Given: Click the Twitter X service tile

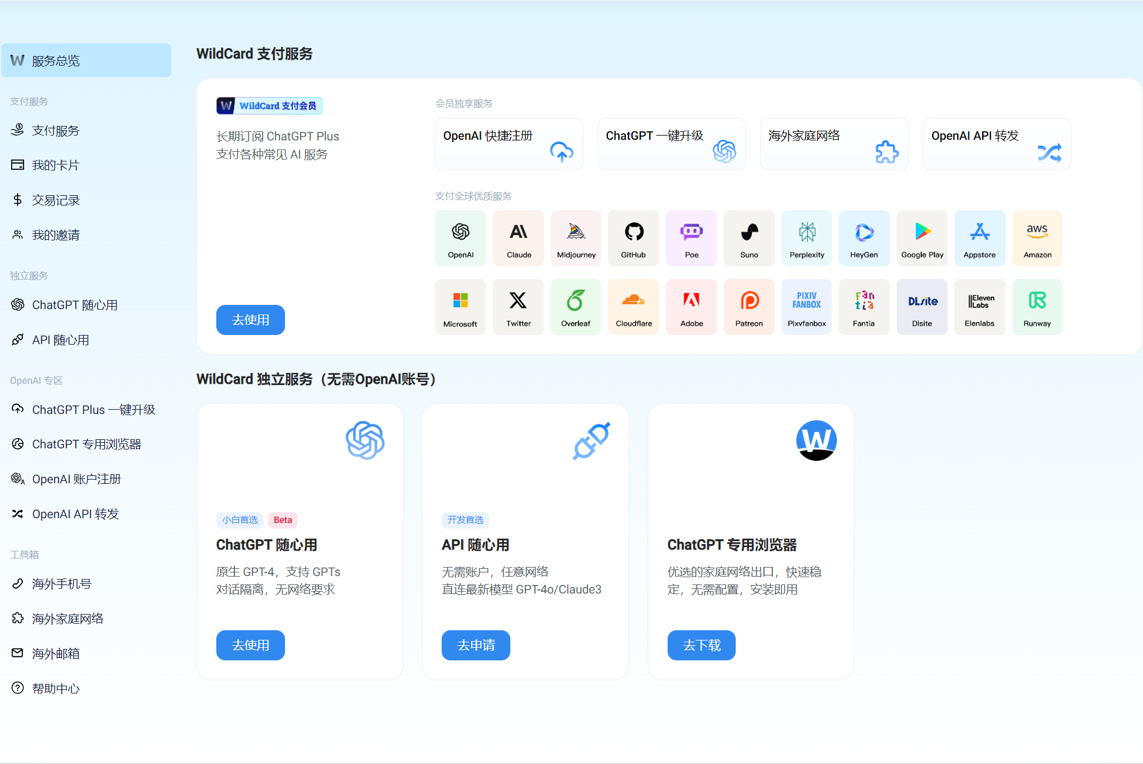Looking at the screenshot, I should (518, 307).
